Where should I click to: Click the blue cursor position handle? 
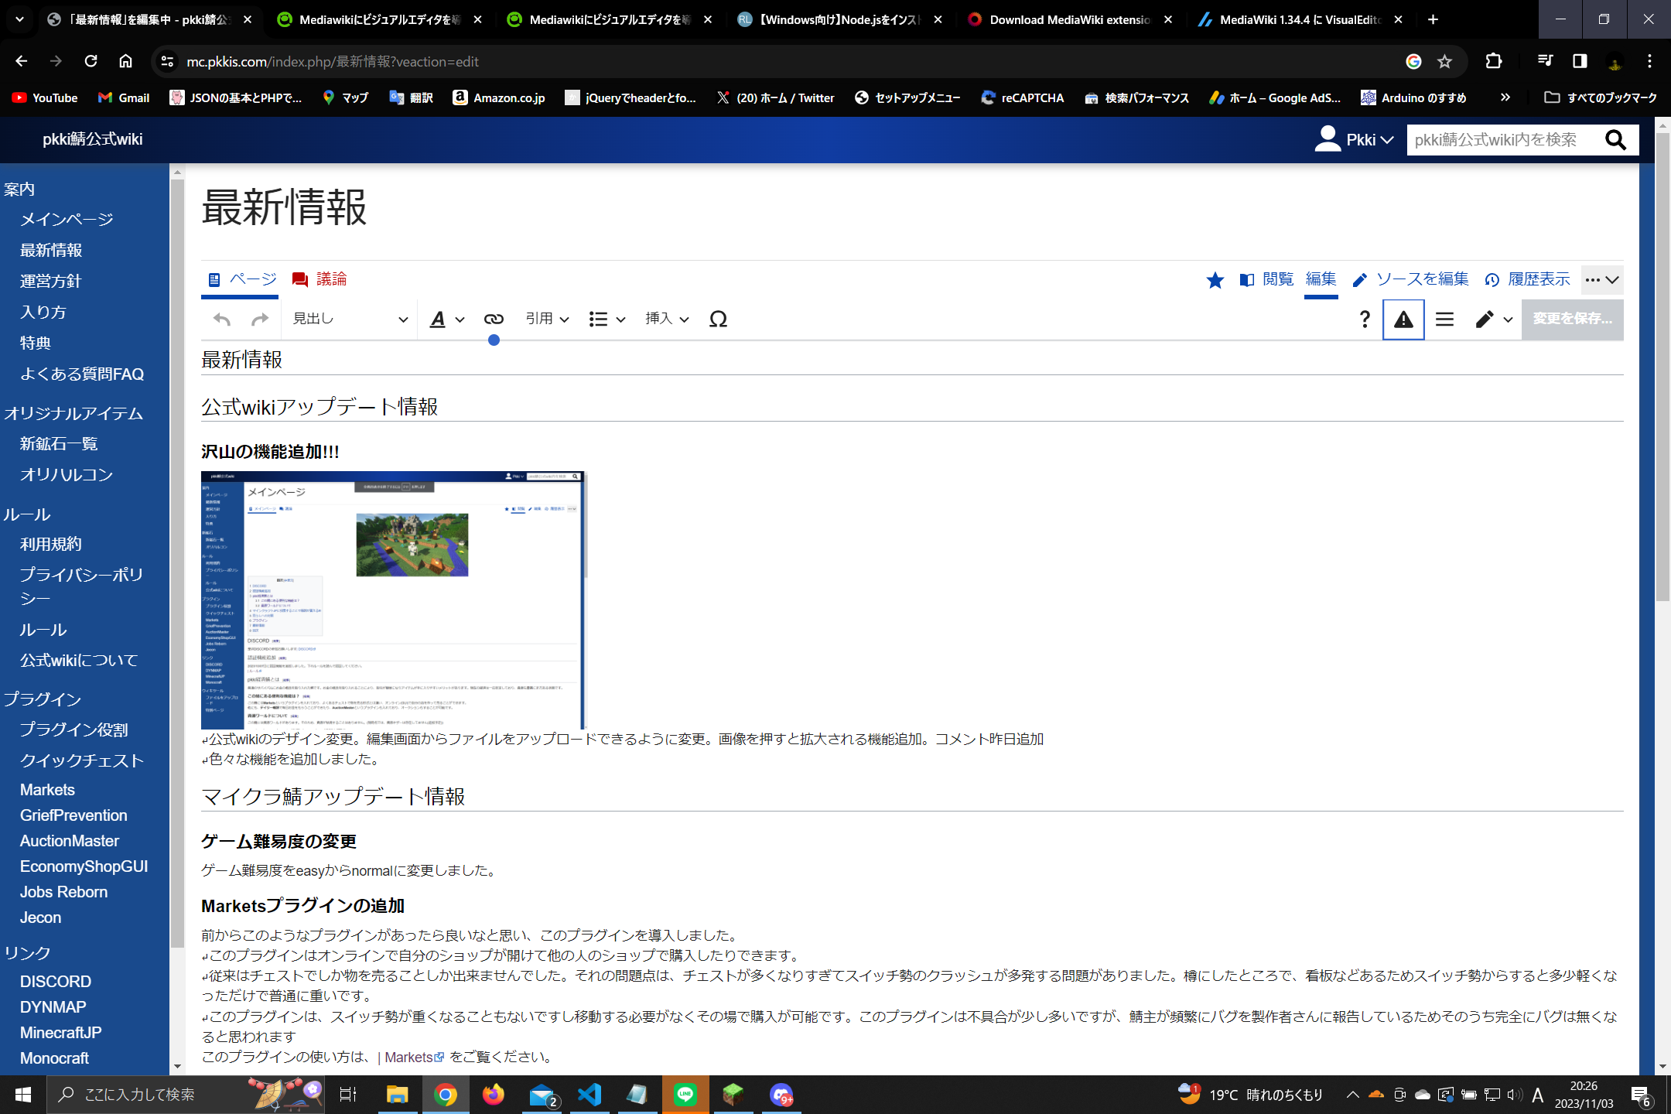click(494, 340)
